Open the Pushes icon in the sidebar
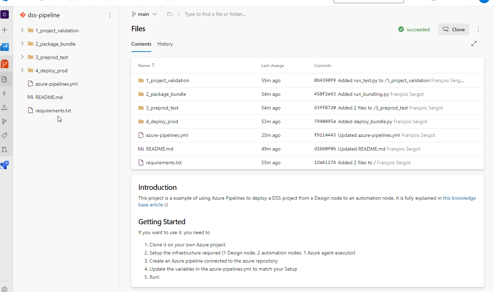The height and width of the screenshot is (292, 494). point(5,107)
